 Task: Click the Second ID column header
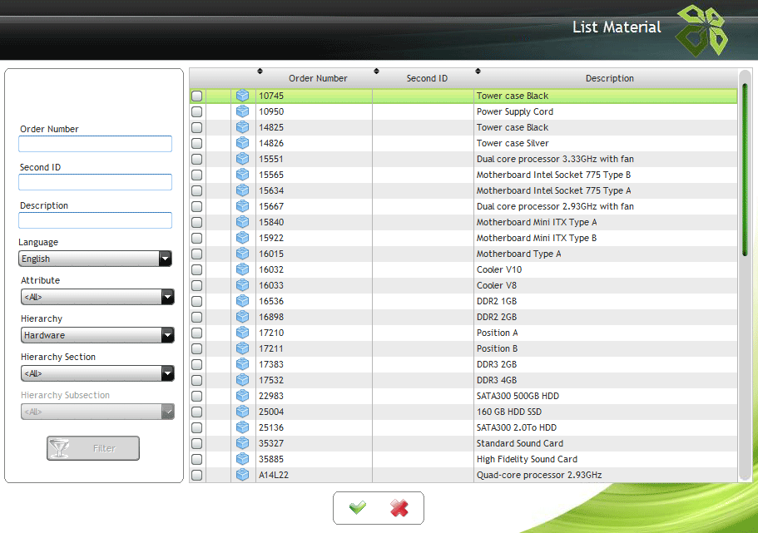click(427, 78)
